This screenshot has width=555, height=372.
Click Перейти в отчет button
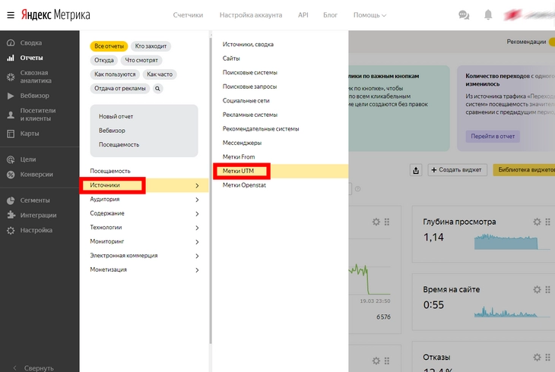493,137
